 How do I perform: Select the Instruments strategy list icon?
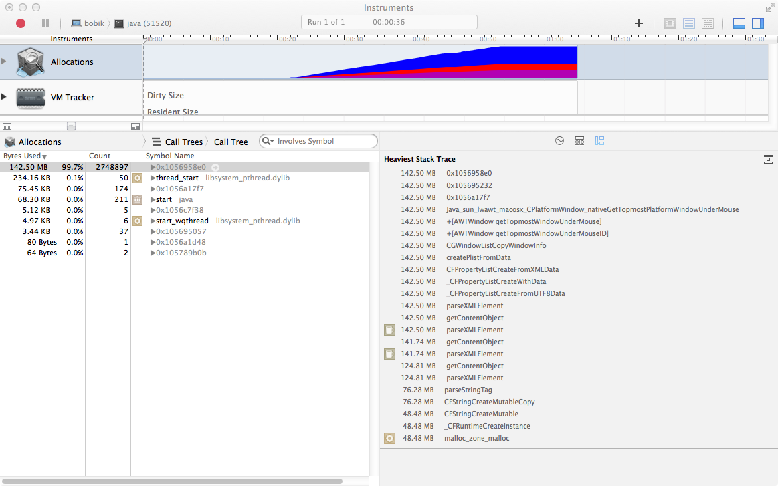(688, 23)
